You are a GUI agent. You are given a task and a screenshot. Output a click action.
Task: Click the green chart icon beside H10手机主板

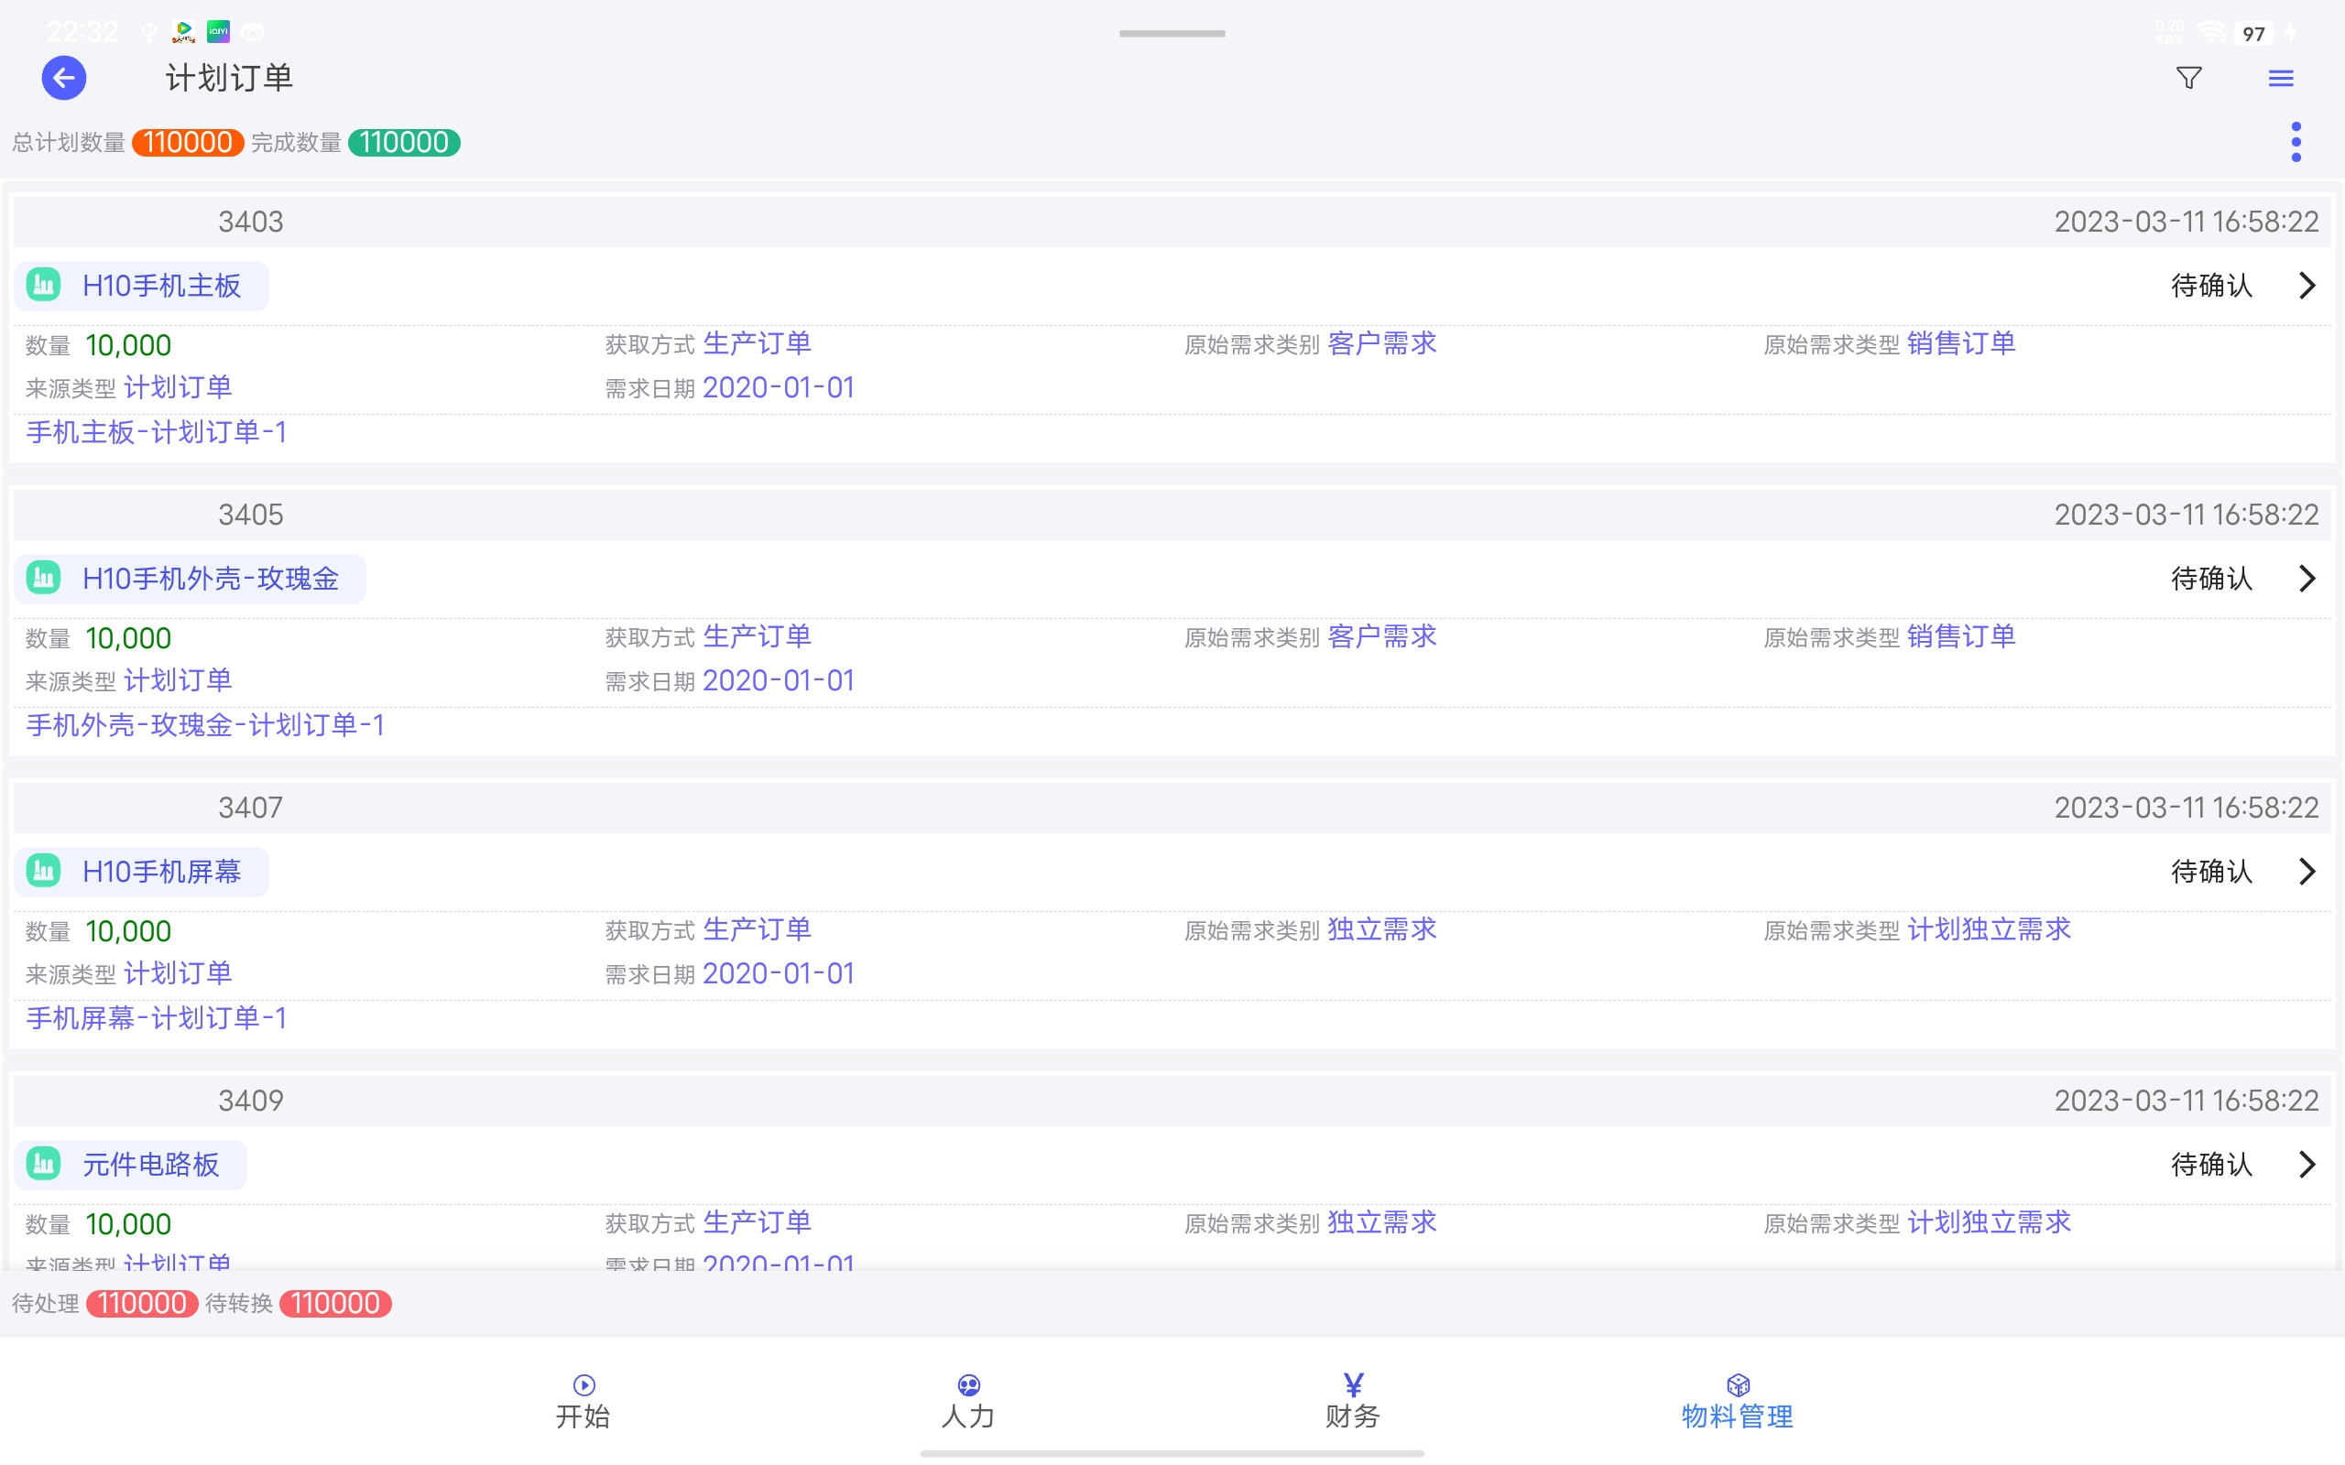(x=44, y=285)
